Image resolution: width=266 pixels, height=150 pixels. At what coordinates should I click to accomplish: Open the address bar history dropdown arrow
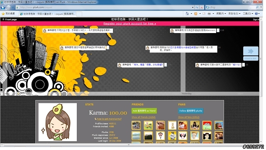[x=193, y=7]
